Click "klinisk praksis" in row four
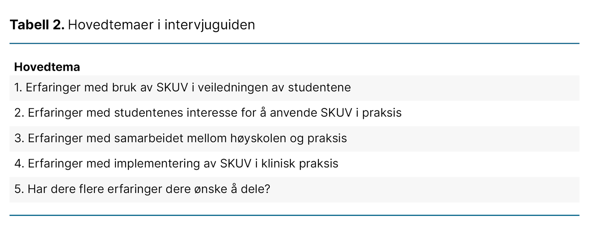This screenshot has height=236, width=589. [x=300, y=164]
